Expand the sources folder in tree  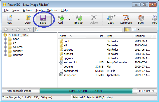(x=5, y=47)
